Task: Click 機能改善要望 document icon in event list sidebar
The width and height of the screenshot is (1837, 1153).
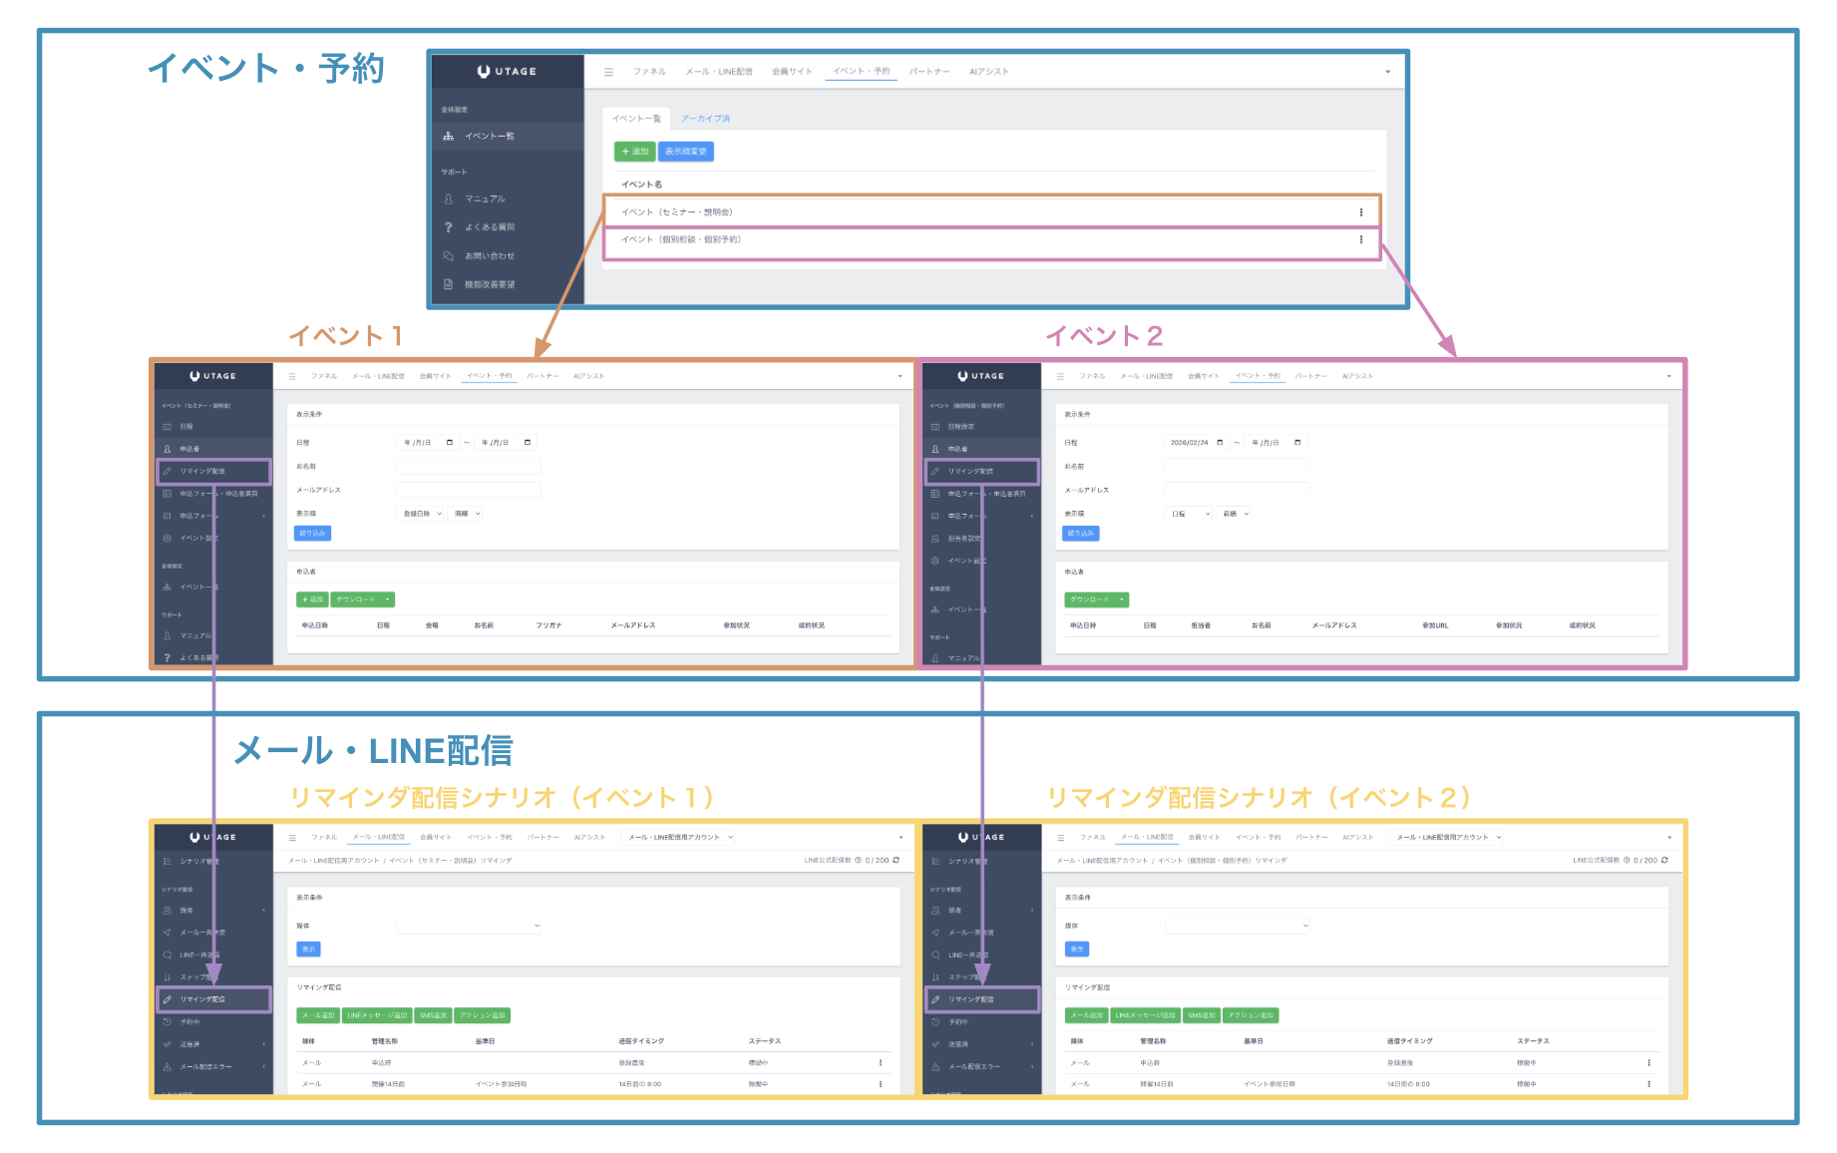Action: click(x=448, y=284)
